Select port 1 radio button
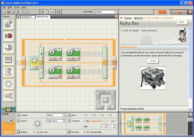 (x=85, y=115)
